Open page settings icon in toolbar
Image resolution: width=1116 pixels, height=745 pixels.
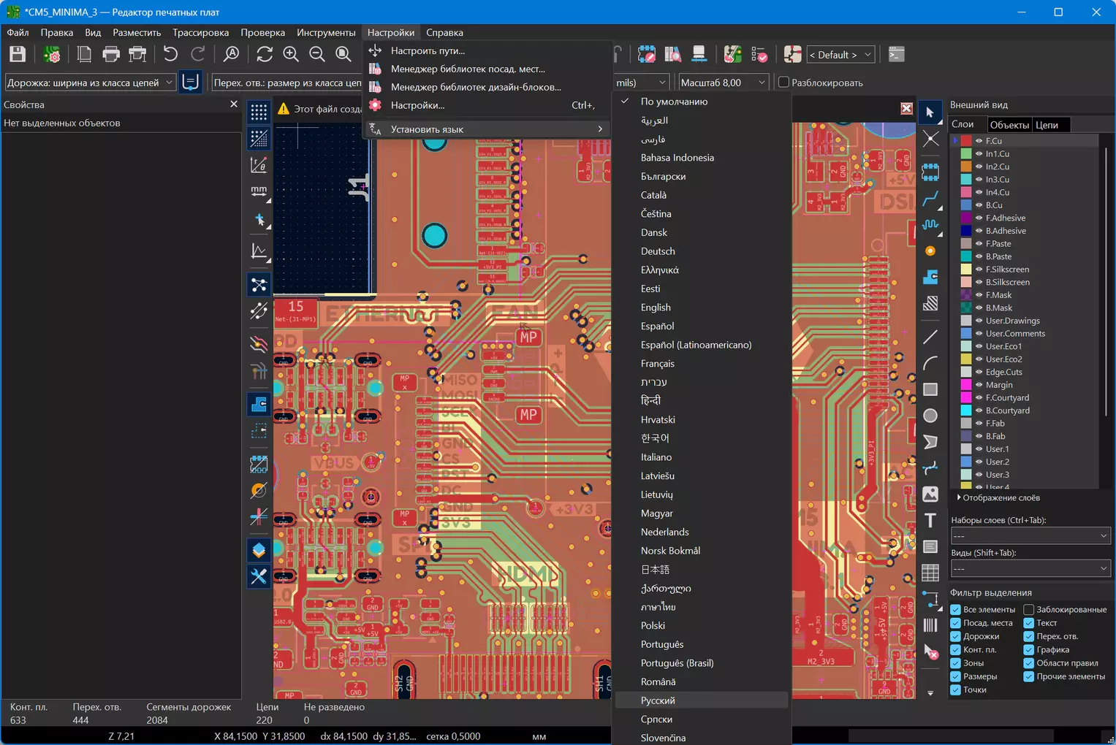84,54
